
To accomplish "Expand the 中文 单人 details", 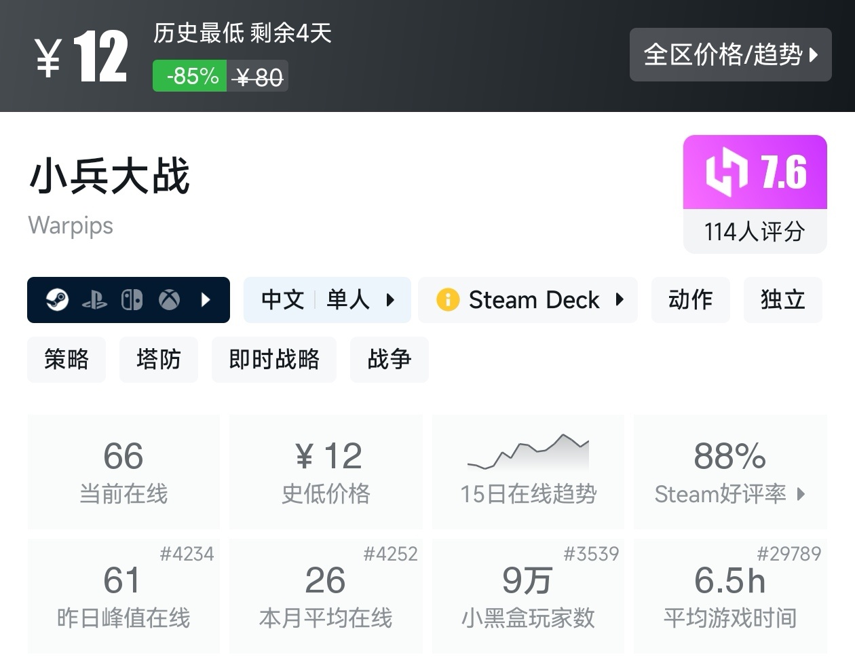I will coord(389,299).
